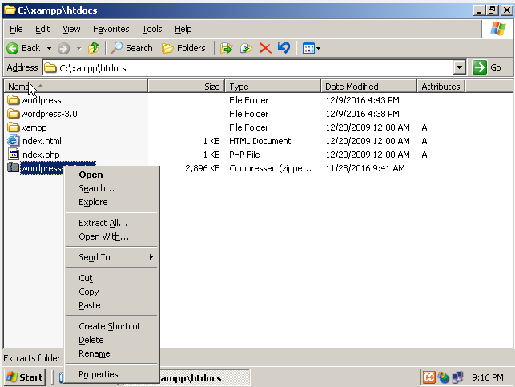Open the Favorites menu
Viewport: 515px width, 387px height.
111,29
